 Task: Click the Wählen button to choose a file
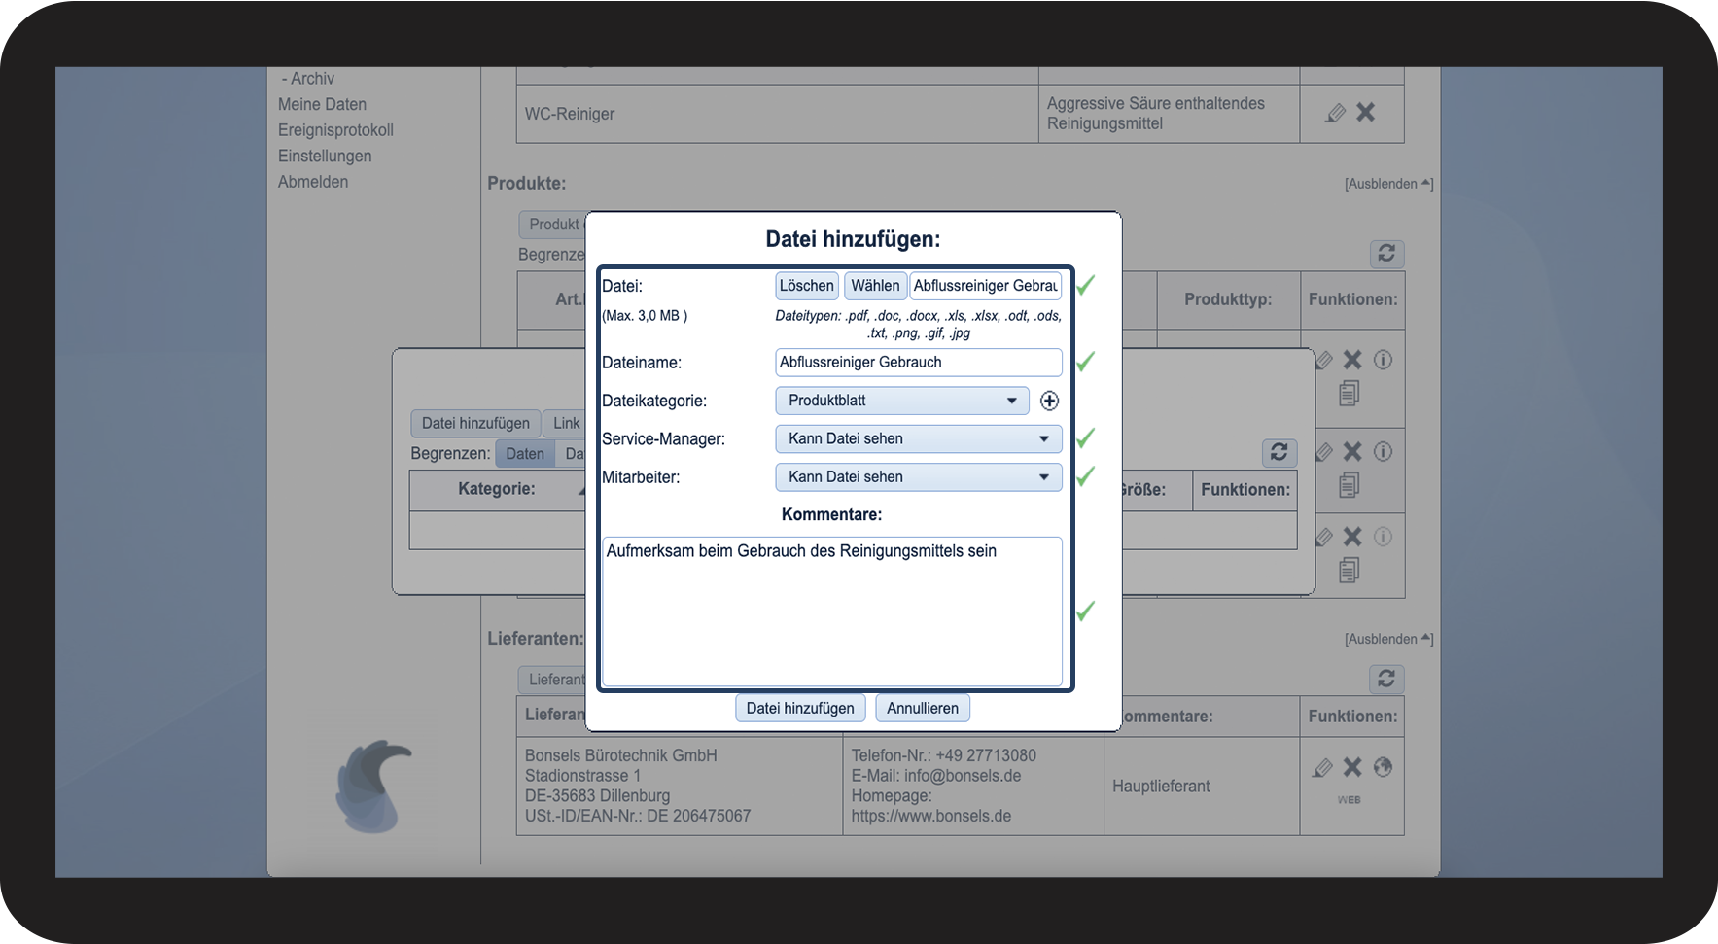tap(875, 286)
